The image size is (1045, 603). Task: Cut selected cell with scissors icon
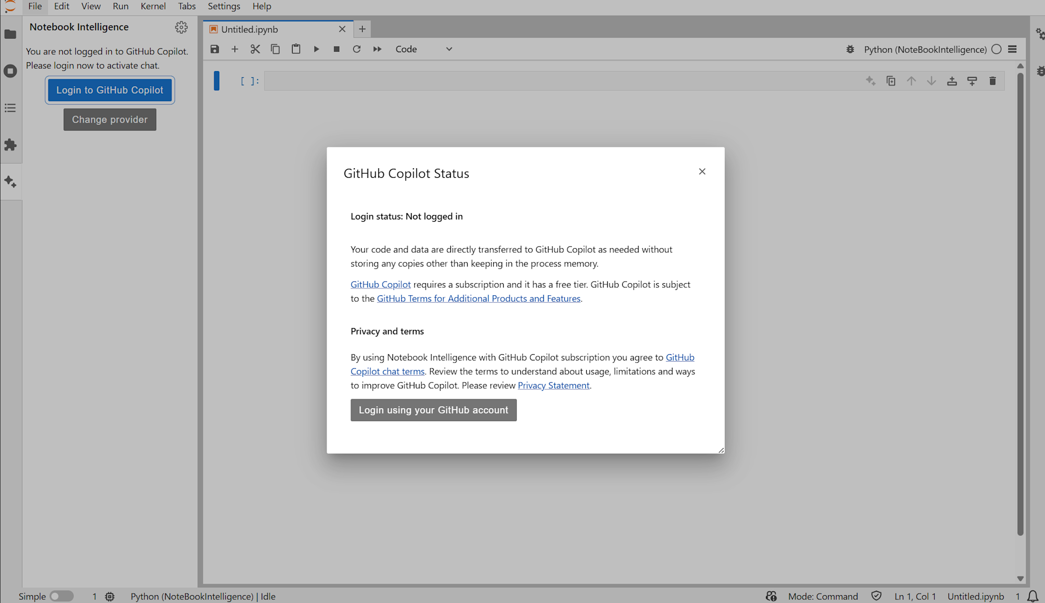[255, 49]
